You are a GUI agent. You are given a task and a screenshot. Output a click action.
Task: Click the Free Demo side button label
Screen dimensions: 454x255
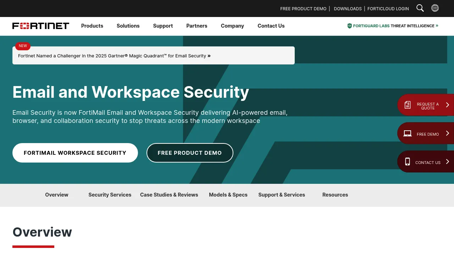pos(428,134)
